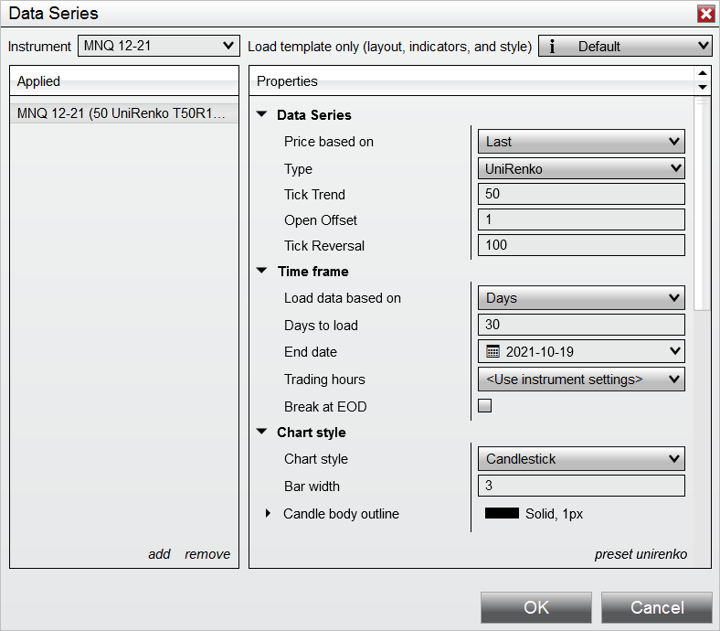720x631 pixels.
Task: Click the remove link in Applied panel
Action: point(207,554)
